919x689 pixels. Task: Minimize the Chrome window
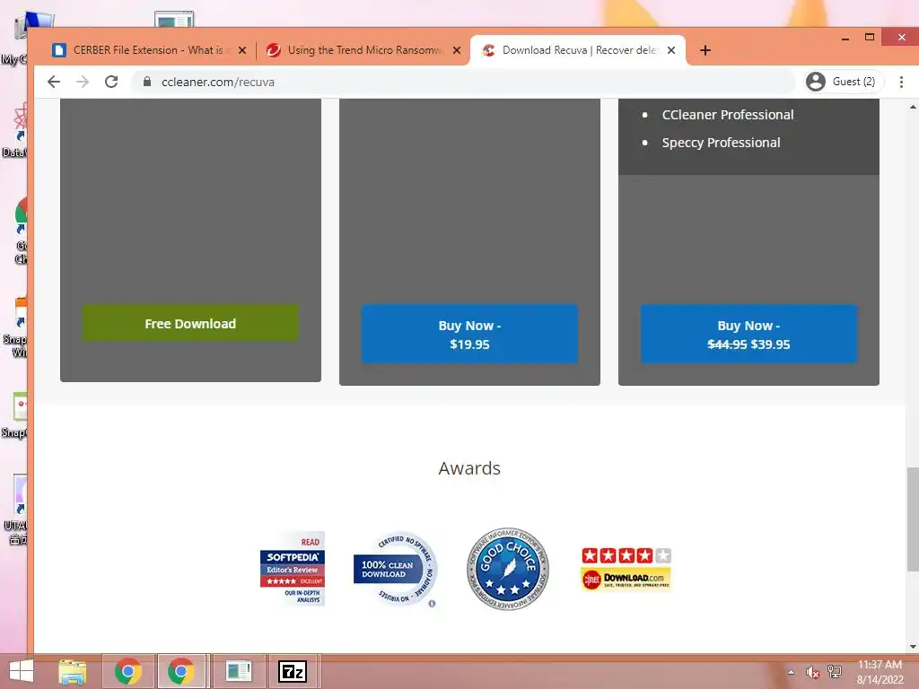click(x=845, y=38)
